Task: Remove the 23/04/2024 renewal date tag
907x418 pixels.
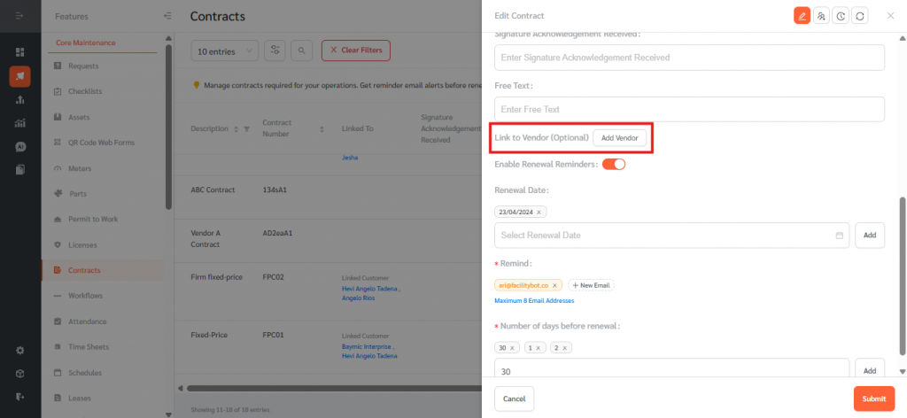Action: pos(540,212)
